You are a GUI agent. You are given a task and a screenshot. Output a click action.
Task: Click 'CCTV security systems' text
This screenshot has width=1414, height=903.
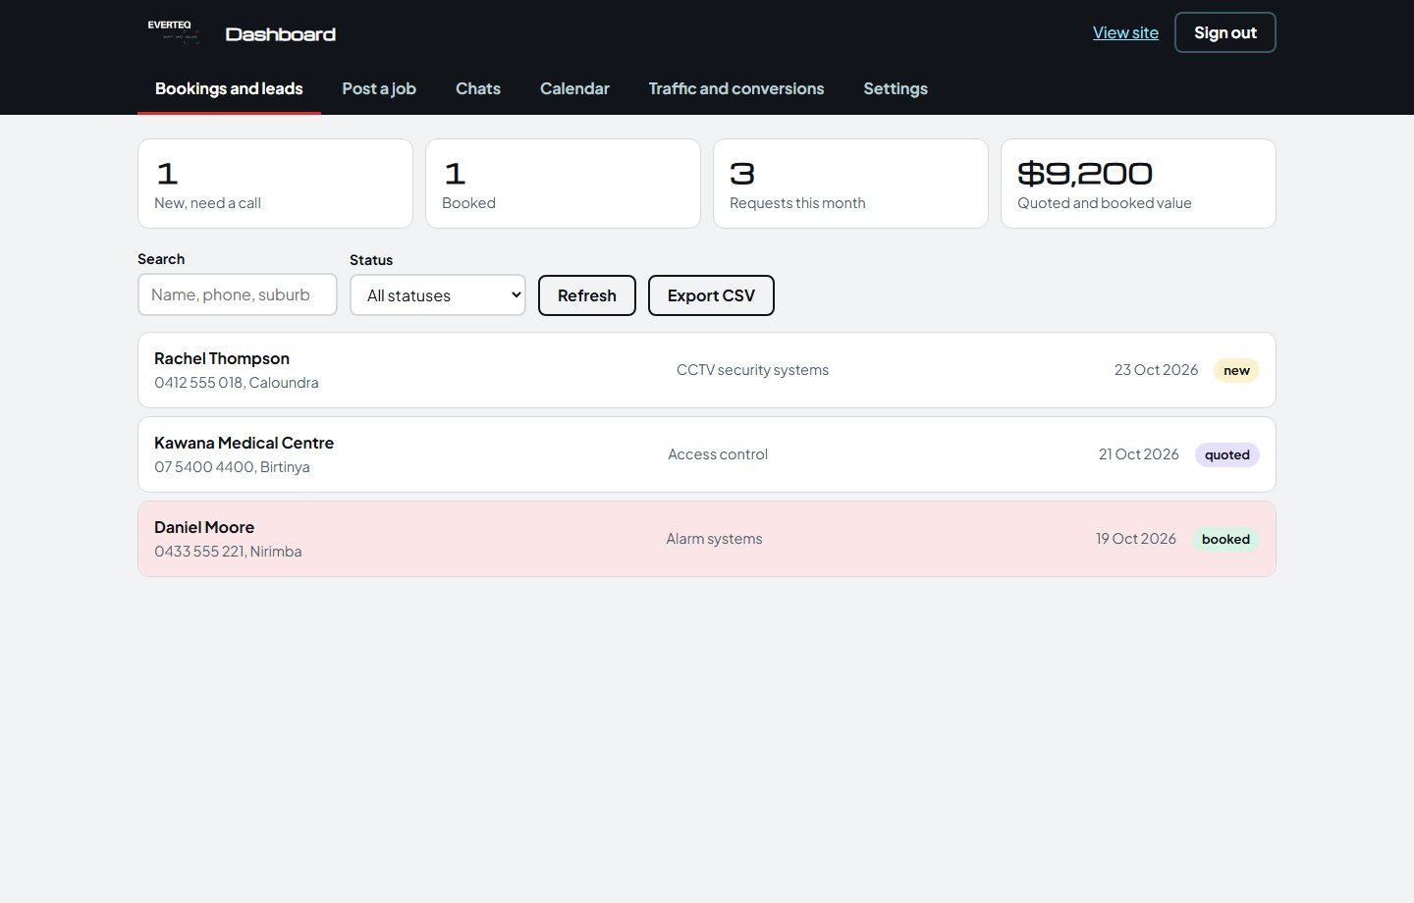[752, 370]
